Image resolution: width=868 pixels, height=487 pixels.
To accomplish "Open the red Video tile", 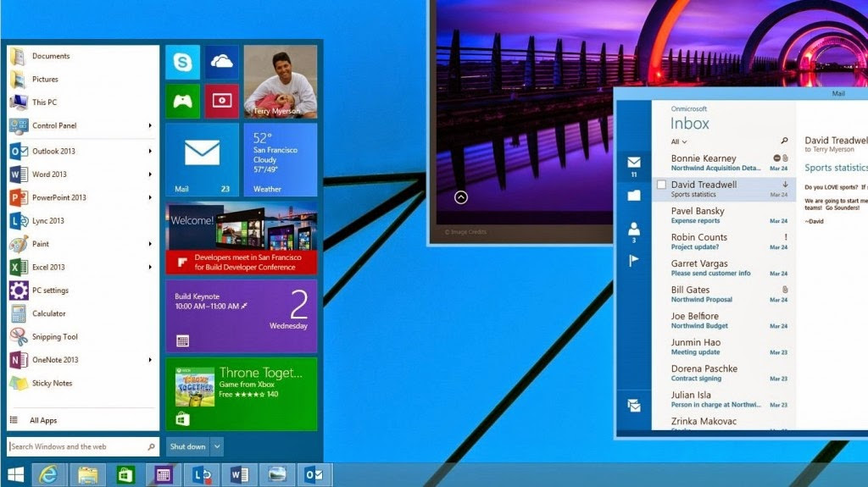I will [221, 101].
